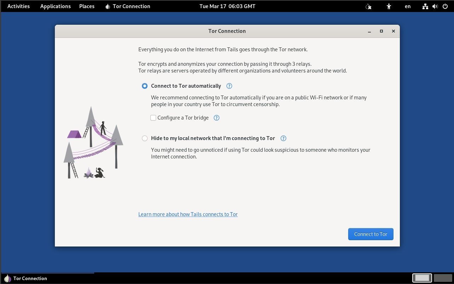Click 'We recommend connecting to Tor automatically' text

coord(259,101)
